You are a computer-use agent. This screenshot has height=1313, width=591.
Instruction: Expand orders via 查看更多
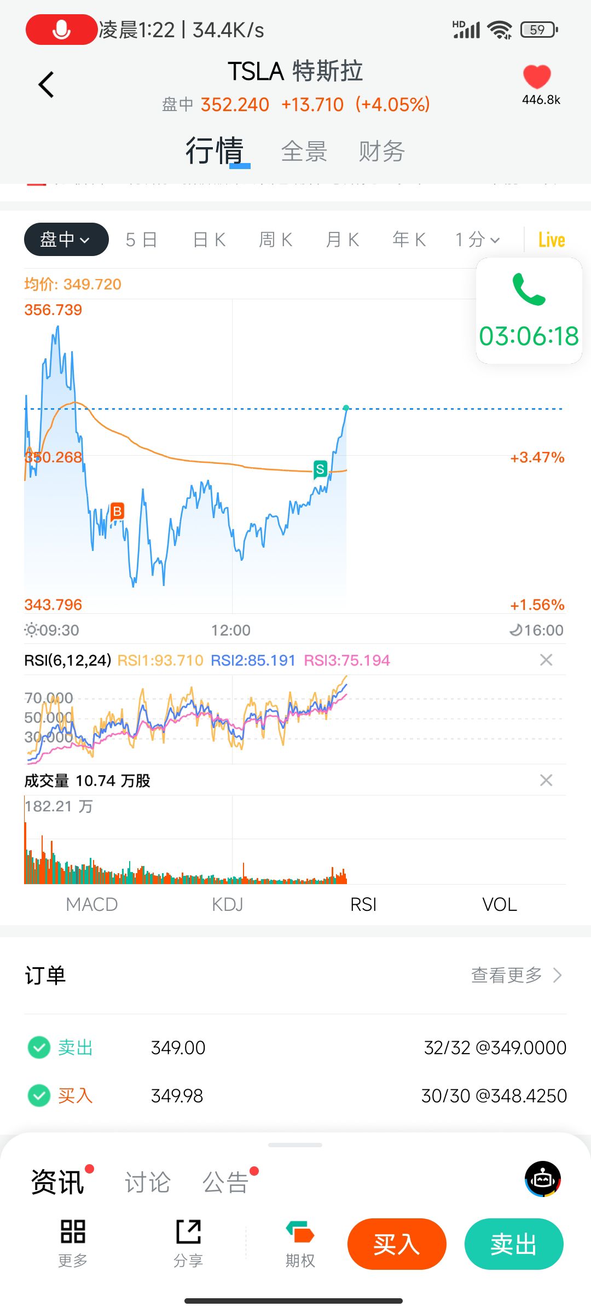pos(516,975)
